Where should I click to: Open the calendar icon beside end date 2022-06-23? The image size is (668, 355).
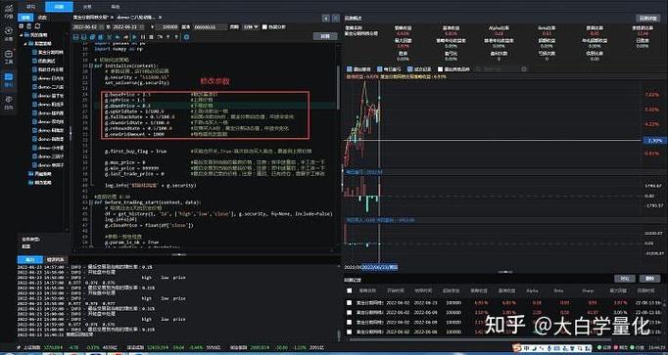pos(142,26)
